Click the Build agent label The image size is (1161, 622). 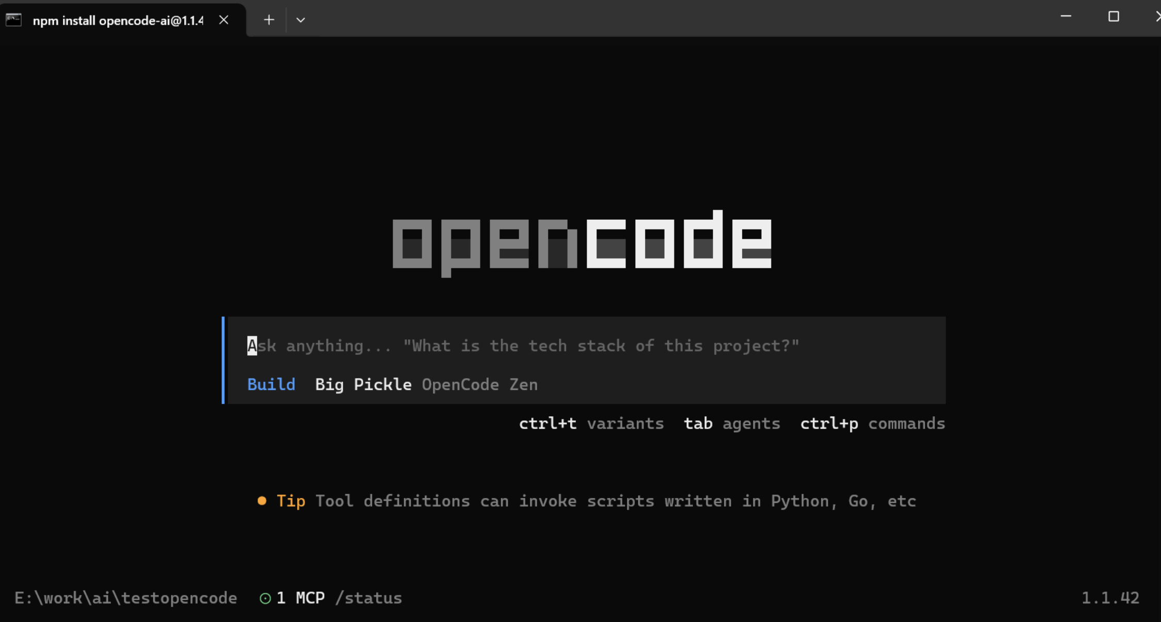[271, 384]
